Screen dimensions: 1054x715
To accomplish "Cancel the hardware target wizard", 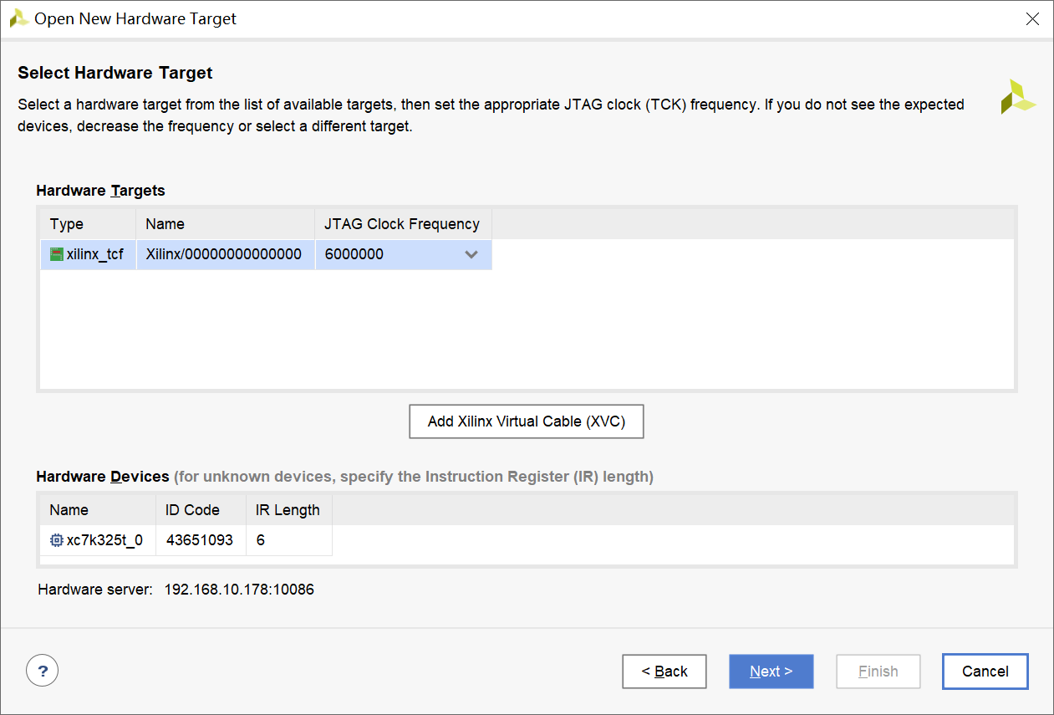I will point(985,671).
